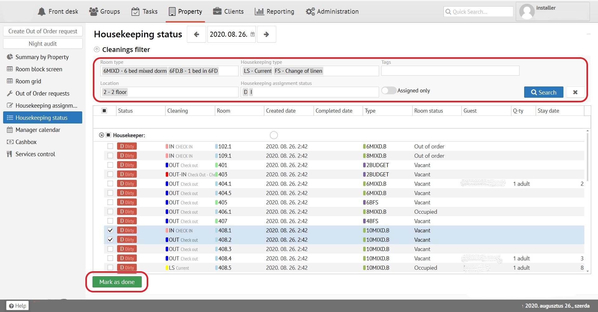Check the checkbox for room 401

point(110,165)
